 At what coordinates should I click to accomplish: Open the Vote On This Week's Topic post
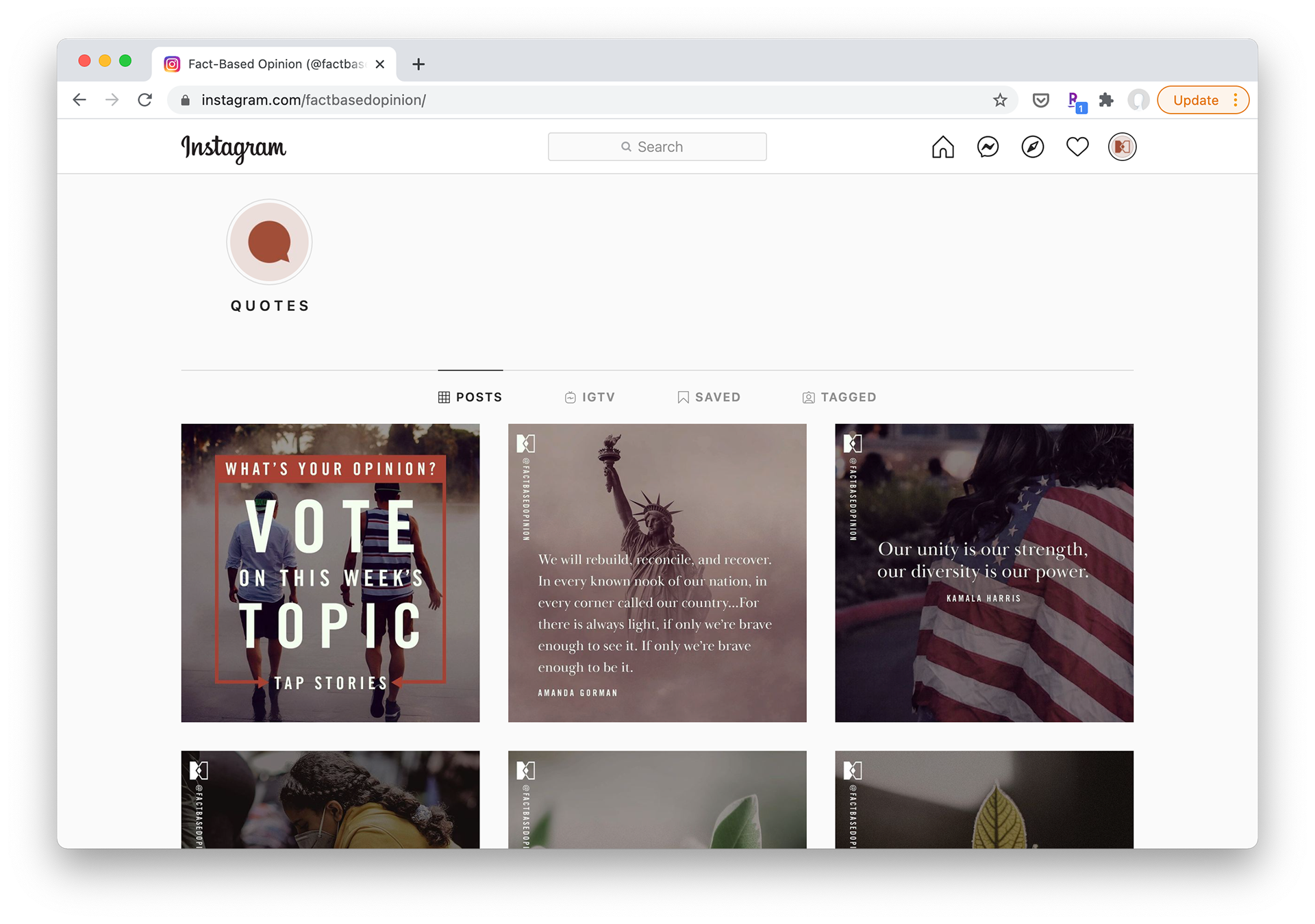[330, 573]
